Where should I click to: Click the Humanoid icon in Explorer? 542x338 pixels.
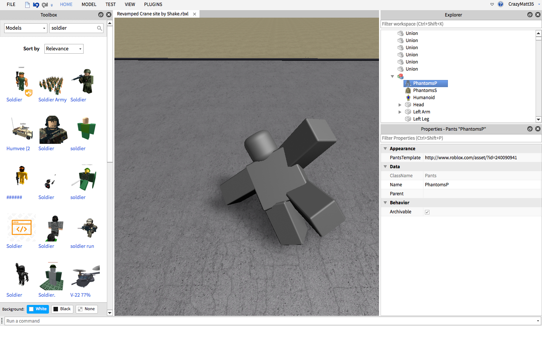click(408, 98)
